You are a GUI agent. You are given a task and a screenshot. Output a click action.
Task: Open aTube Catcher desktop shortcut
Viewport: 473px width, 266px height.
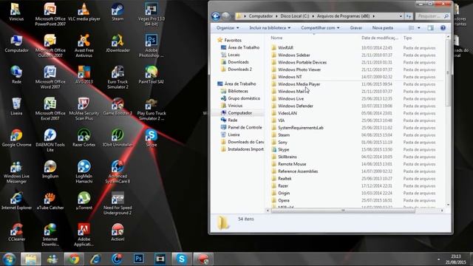[x=50, y=201]
